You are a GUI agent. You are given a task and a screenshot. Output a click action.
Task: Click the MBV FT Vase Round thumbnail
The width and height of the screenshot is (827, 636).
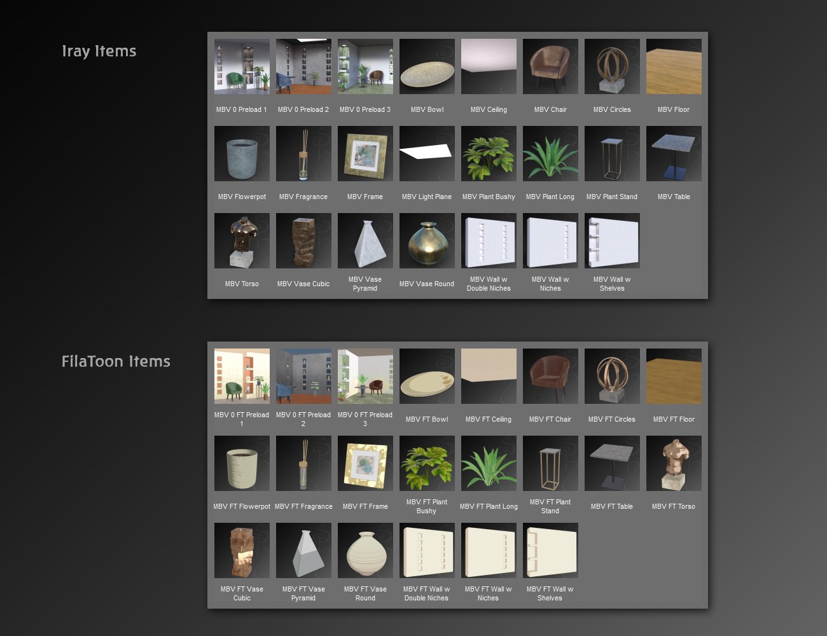(365, 550)
